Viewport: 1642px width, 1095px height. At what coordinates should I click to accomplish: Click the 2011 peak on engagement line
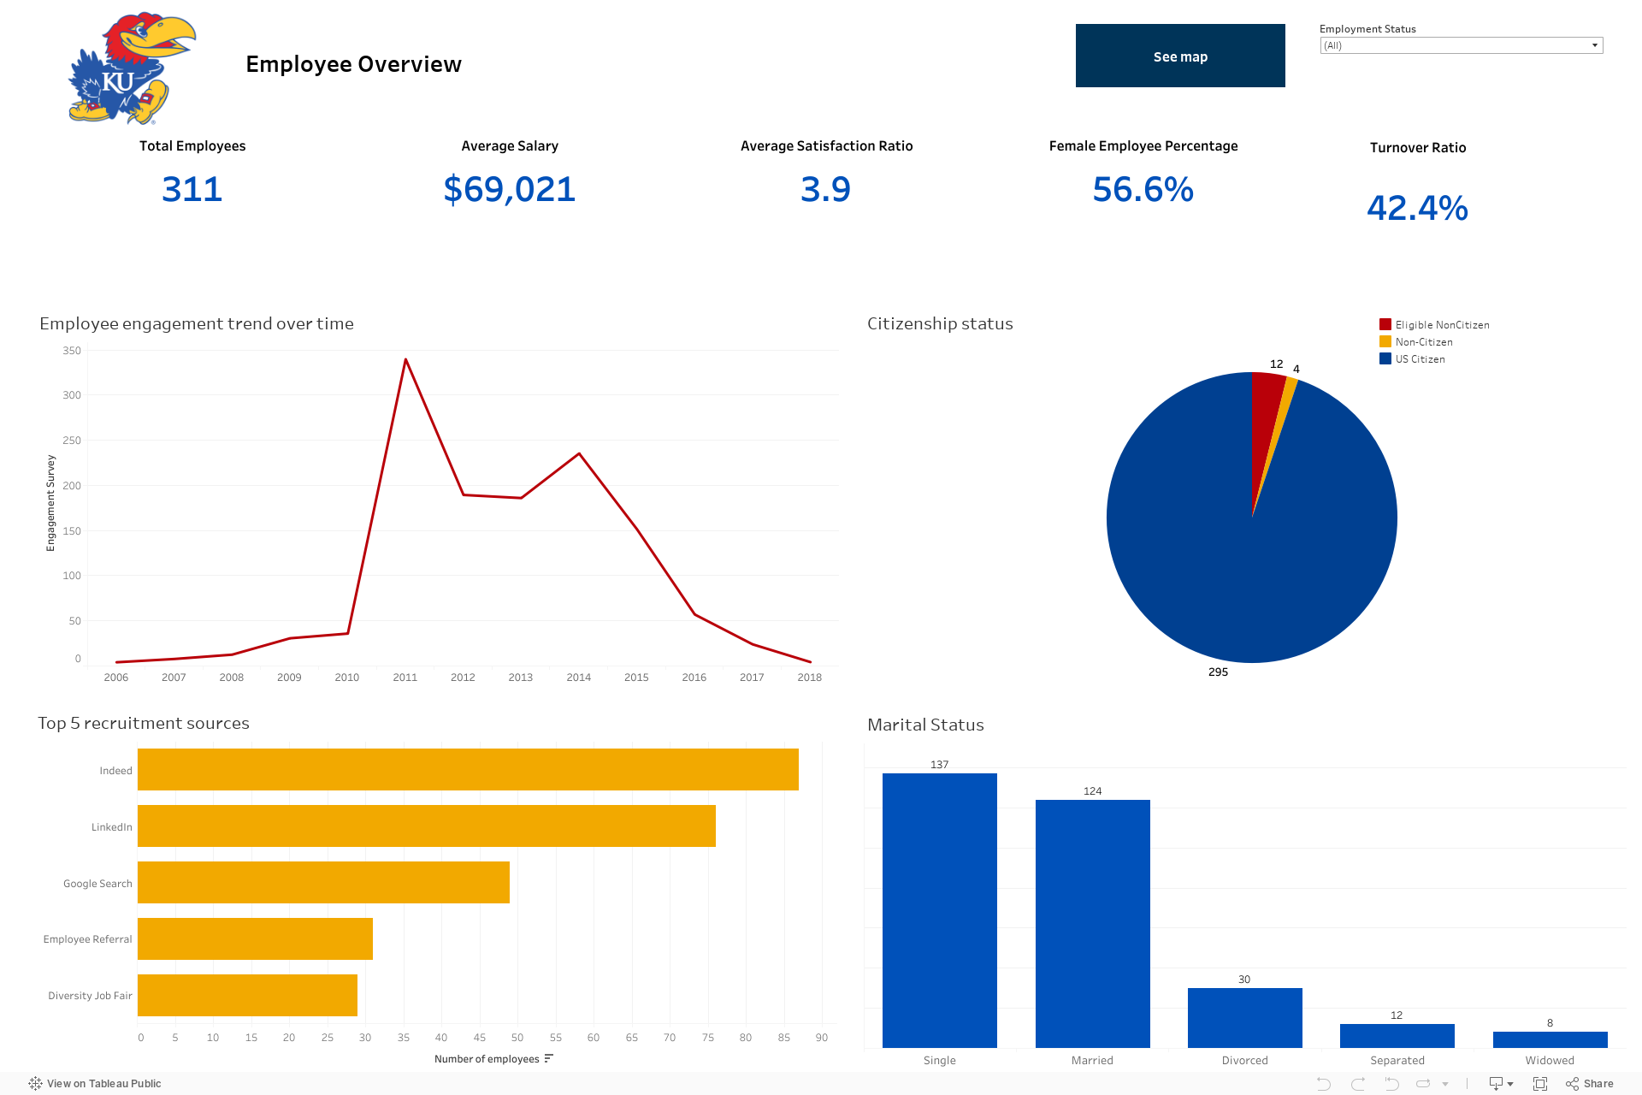pos(405,359)
